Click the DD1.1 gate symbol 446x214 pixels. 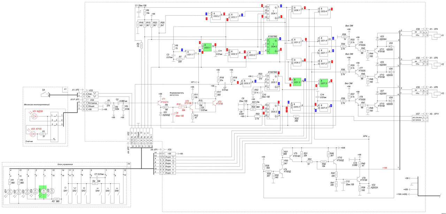coord(190,53)
